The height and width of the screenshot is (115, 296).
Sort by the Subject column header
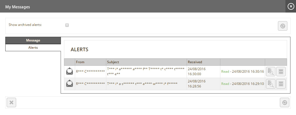click(x=146, y=62)
